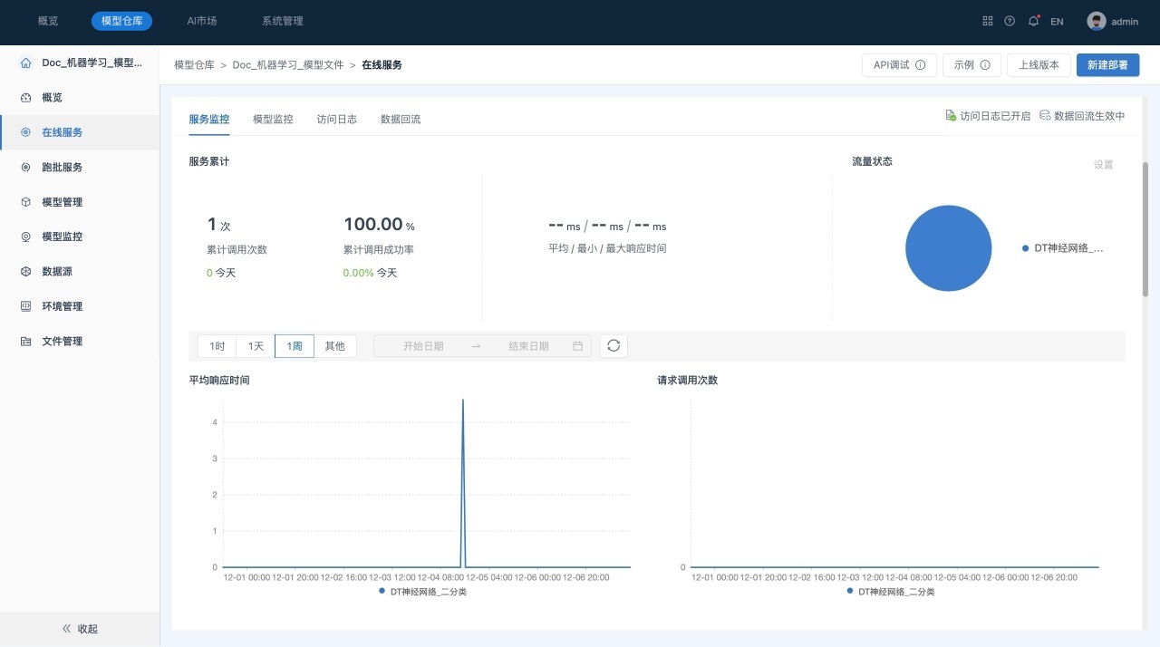Click the 开始日期 input field
This screenshot has width=1160, height=647.
click(x=423, y=346)
